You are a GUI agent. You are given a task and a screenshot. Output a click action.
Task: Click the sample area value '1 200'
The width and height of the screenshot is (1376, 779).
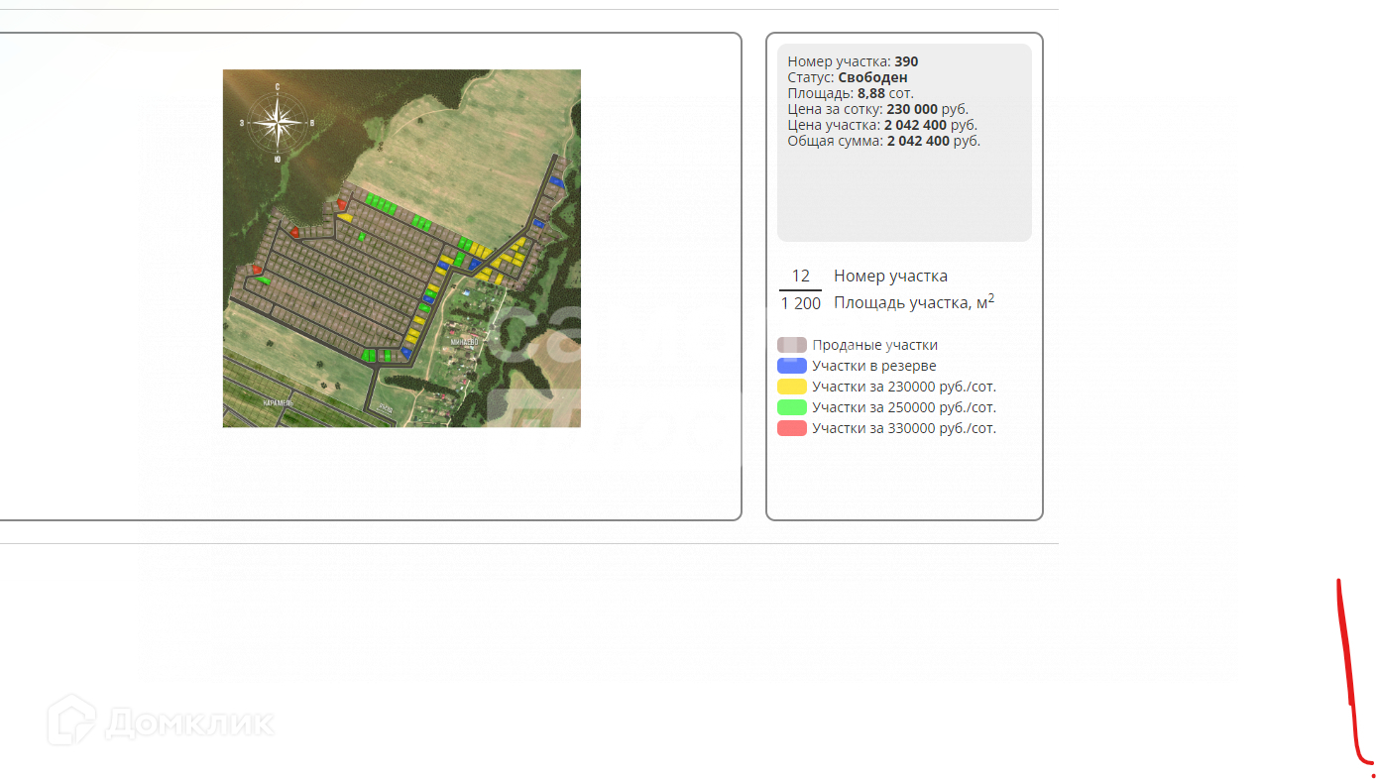(x=801, y=303)
